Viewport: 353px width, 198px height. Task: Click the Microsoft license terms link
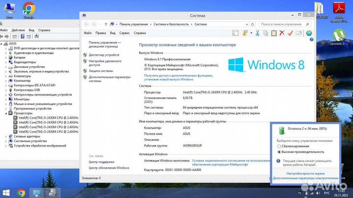click(x=231, y=163)
